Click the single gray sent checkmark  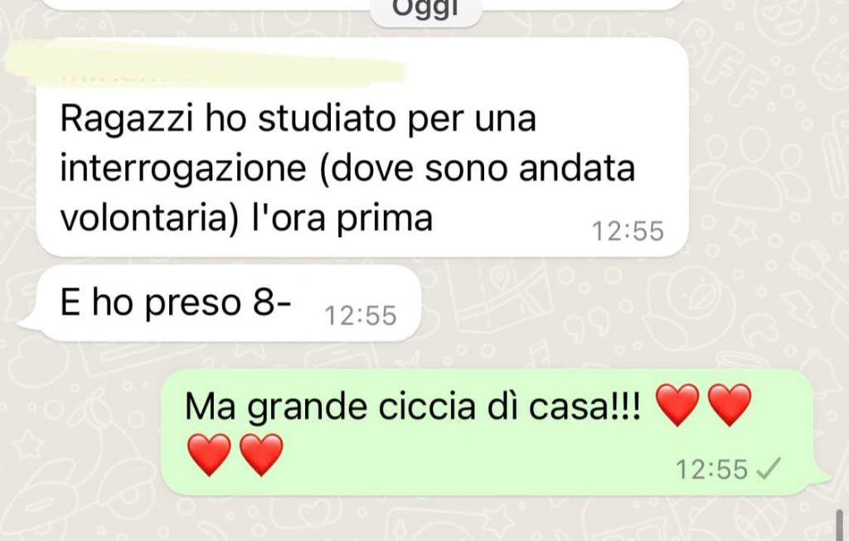pos(769,468)
